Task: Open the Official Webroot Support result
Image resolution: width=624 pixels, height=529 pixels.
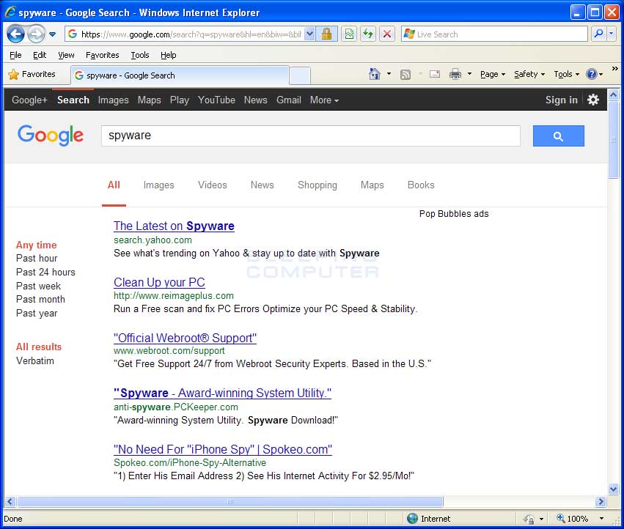Action: [185, 338]
